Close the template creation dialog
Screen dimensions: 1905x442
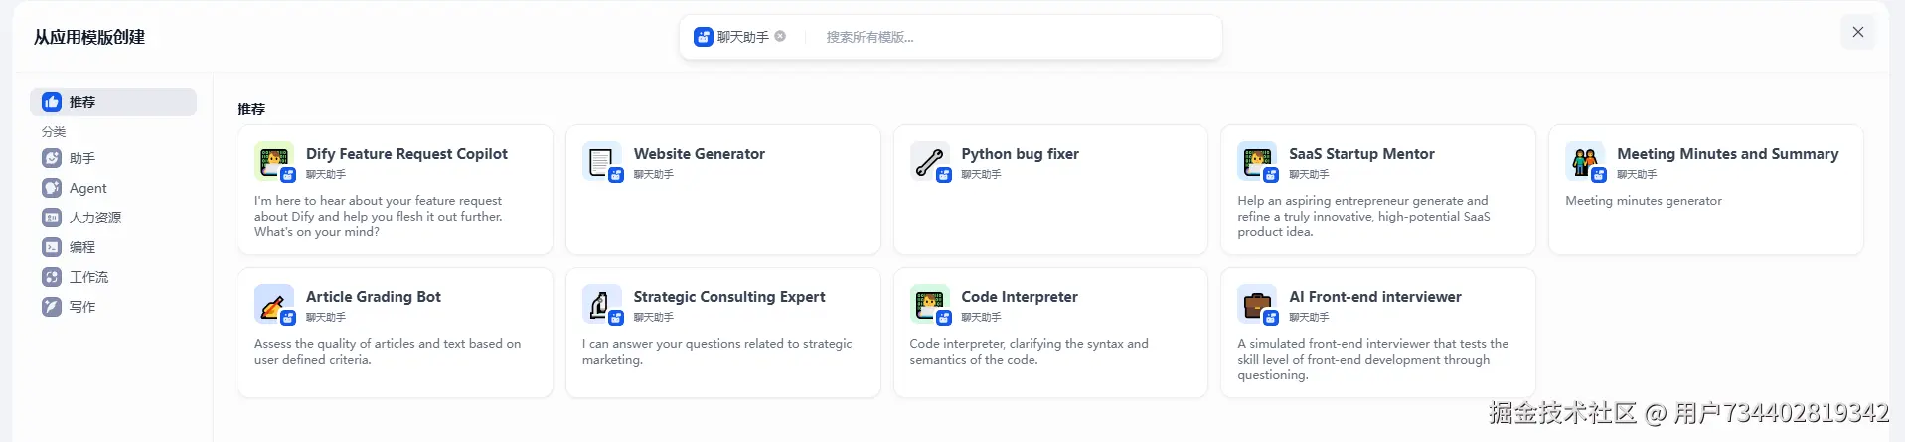pyautogui.click(x=1857, y=32)
